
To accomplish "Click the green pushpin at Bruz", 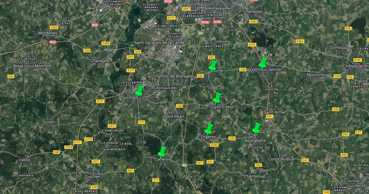I will (140, 91).
